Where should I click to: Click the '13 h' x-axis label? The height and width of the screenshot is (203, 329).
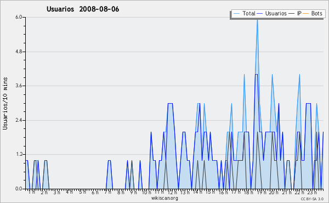pyautogui.click(x=185, y=192)
